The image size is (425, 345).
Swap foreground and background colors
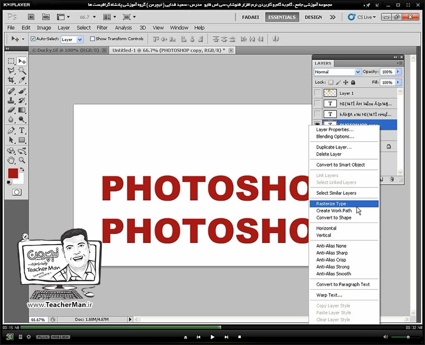tap(22, 169)
